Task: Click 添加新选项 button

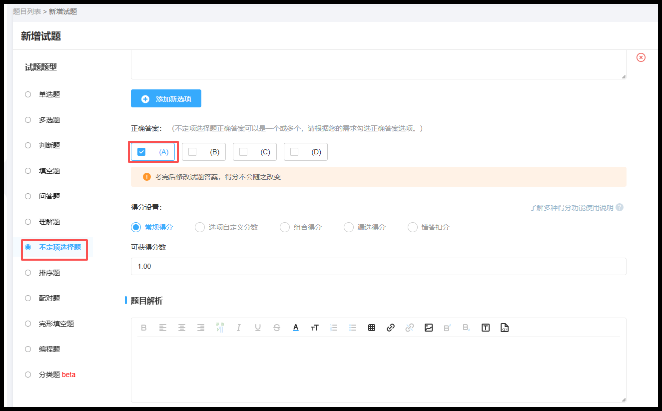Action: [x=166, y=99]
